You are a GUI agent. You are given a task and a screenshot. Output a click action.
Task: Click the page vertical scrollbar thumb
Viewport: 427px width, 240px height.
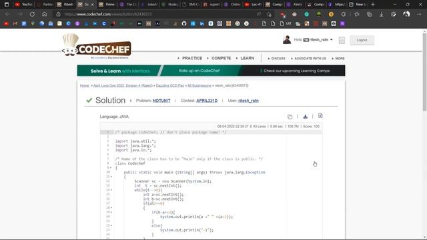424,72
